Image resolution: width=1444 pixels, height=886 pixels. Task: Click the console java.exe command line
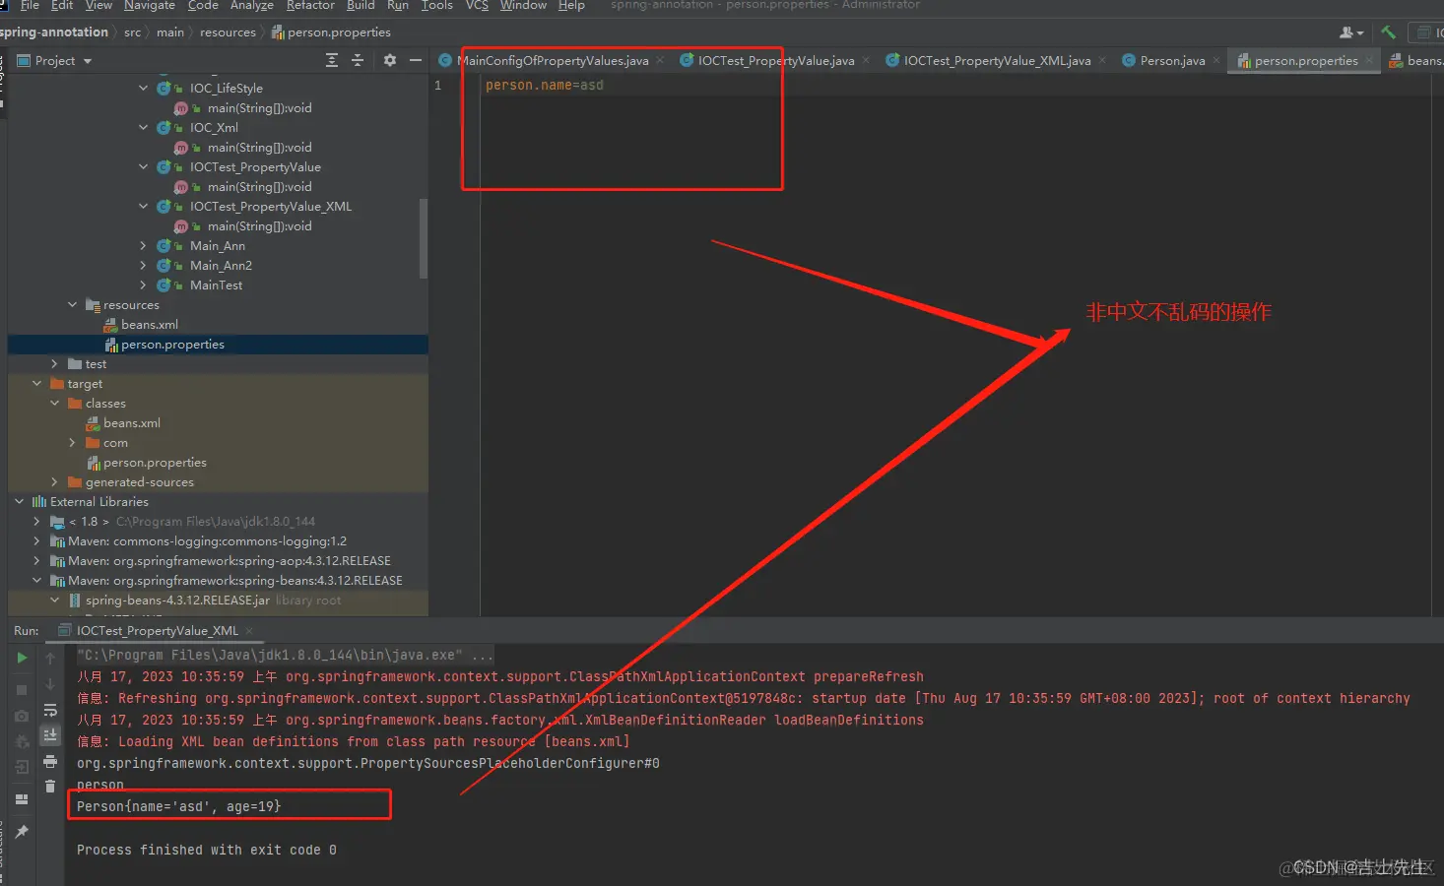tap(286, 655)
